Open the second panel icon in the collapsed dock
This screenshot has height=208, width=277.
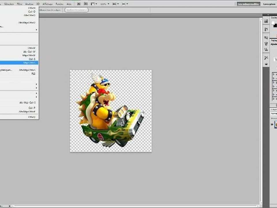coord(266,29)
